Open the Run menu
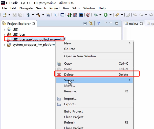The height and width of the screenshot is (129, 154). pos(66,8)
